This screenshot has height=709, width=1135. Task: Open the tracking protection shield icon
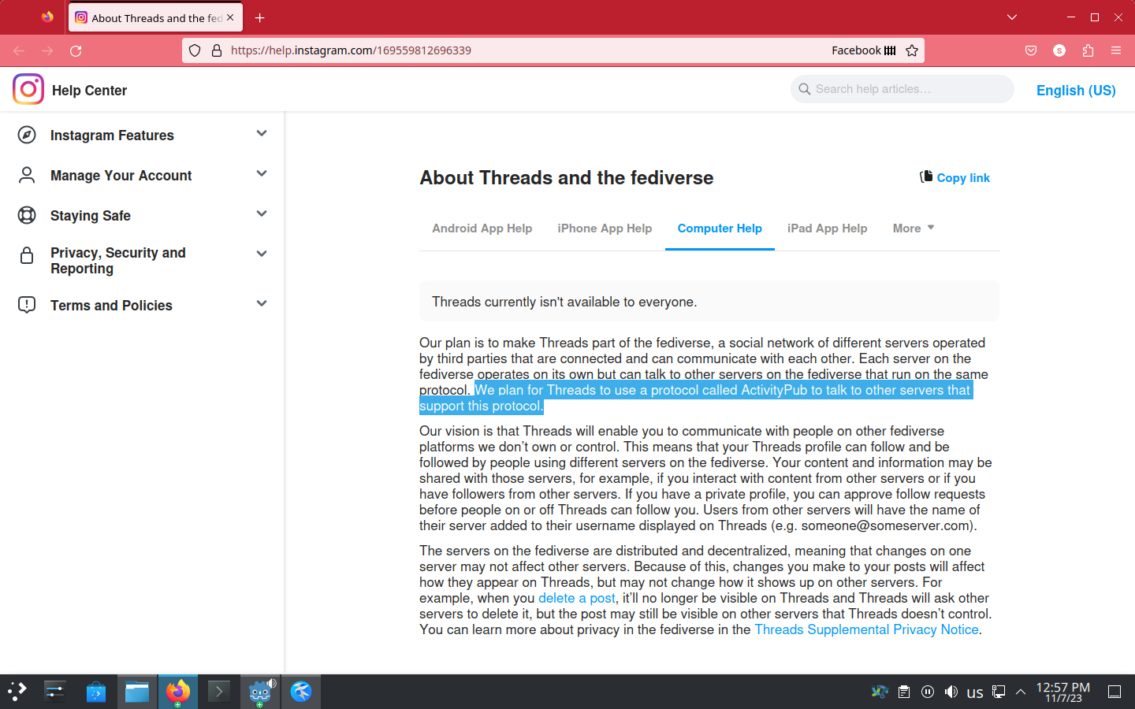tap(195, 50)
